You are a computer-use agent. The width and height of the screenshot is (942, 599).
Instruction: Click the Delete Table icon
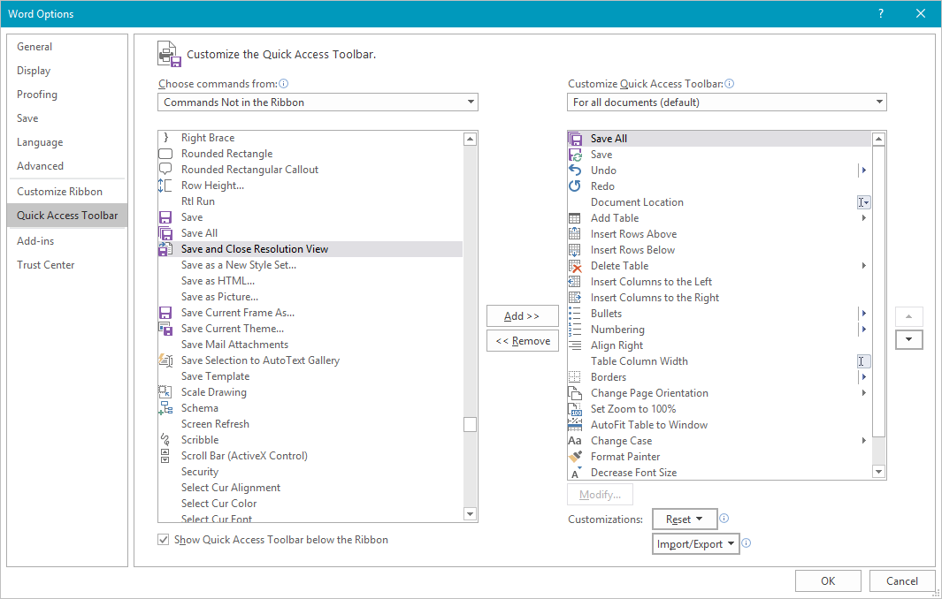coord(575,266)
